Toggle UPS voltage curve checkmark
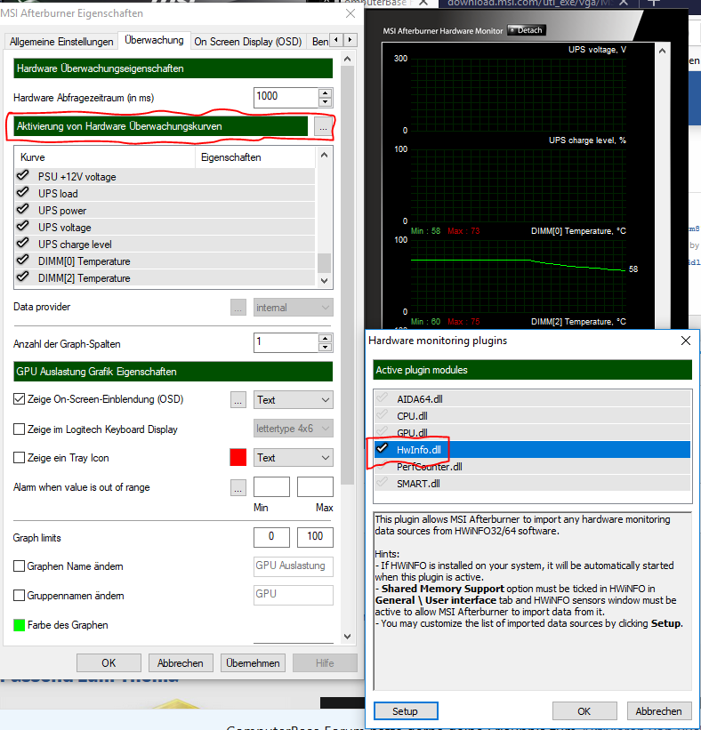 (22, 227)
